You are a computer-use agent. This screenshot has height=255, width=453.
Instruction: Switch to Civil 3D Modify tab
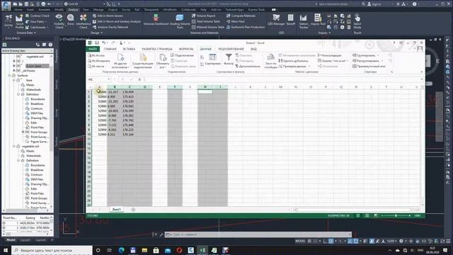pyautogui.click(x=59, y=9)
